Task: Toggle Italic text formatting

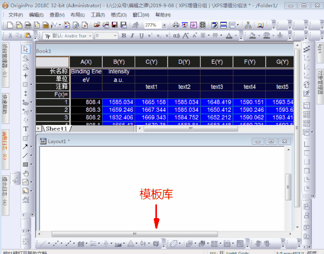Action: pos(133,36)
